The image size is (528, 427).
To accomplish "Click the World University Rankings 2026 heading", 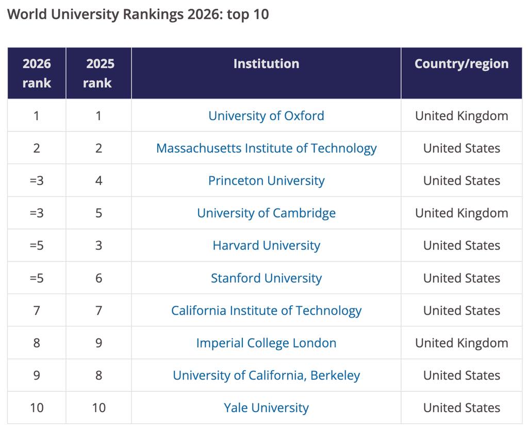I will click(x=138, y=14).
